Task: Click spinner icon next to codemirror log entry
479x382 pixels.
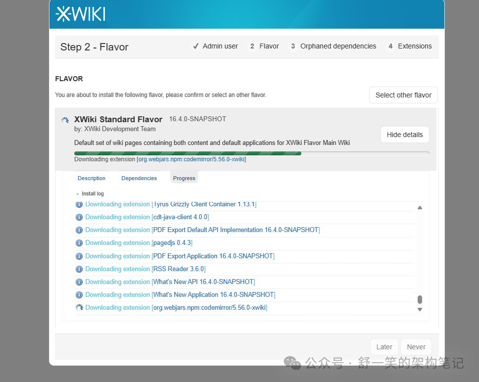Action: point(79,307)
